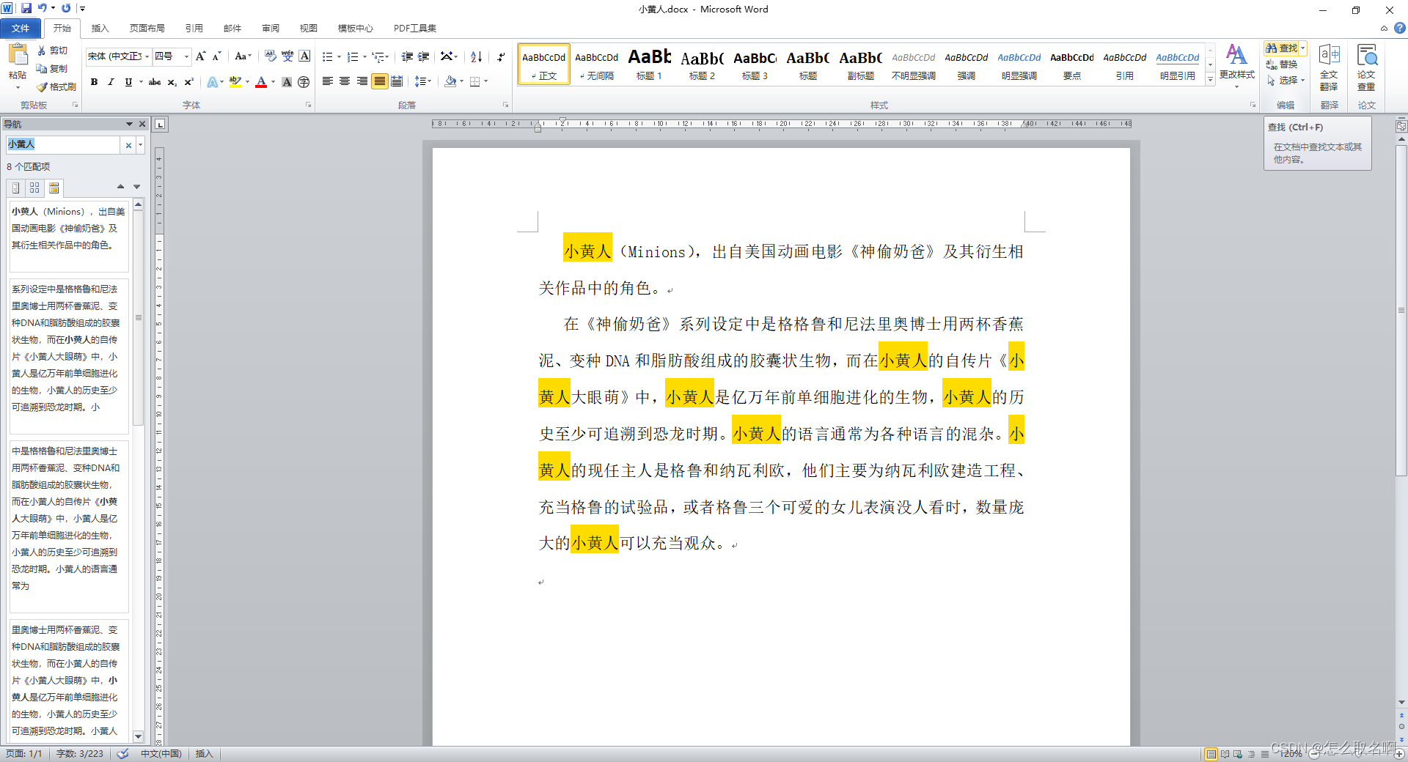Switch to the Page Layout (页面布局) tab
Screen dimensions: 1408x762
pyautogui.click(x=147, y=29)
